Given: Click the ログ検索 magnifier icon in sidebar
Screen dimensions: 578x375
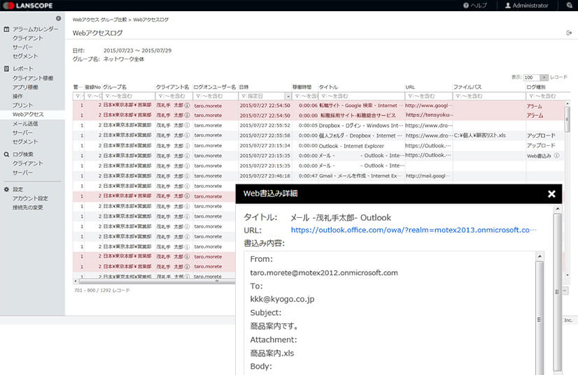Looking at the screenshot, I should [6, 154].
